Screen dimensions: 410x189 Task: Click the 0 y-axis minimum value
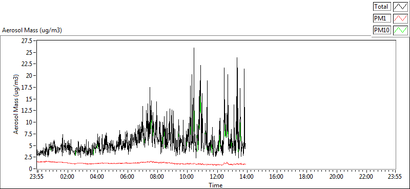(x=30, y=169)
